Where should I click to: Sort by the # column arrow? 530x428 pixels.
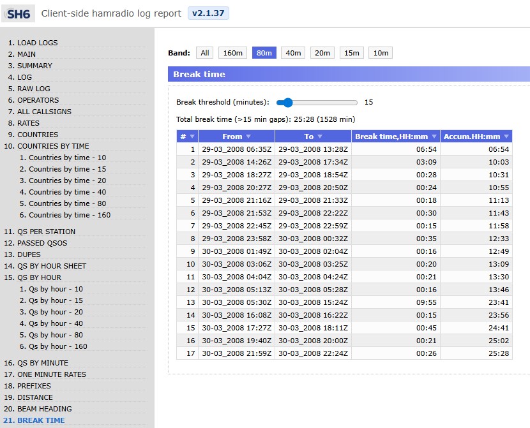[x=192, y=137]
